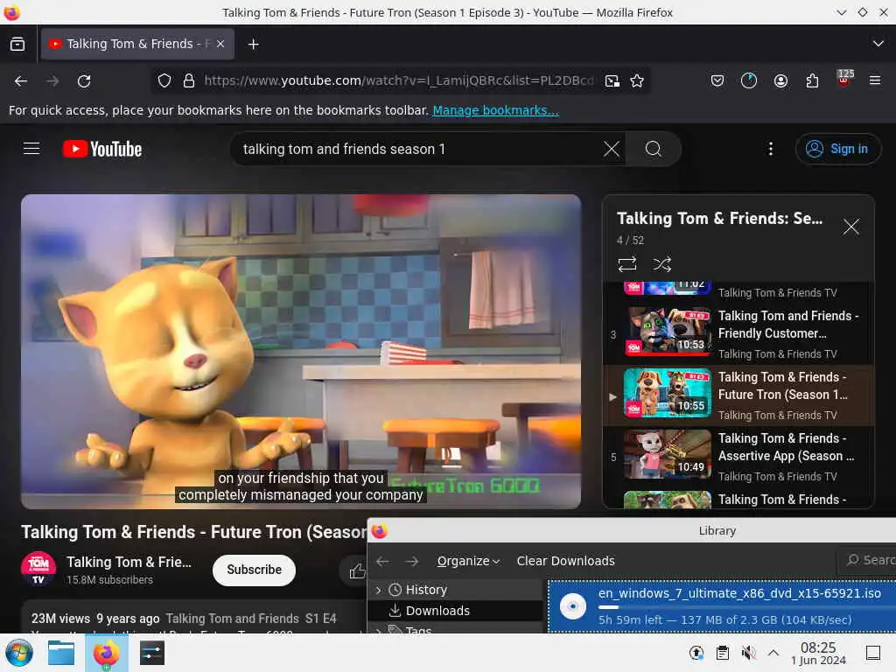Click muted volume tray icon

pos(747,653)
